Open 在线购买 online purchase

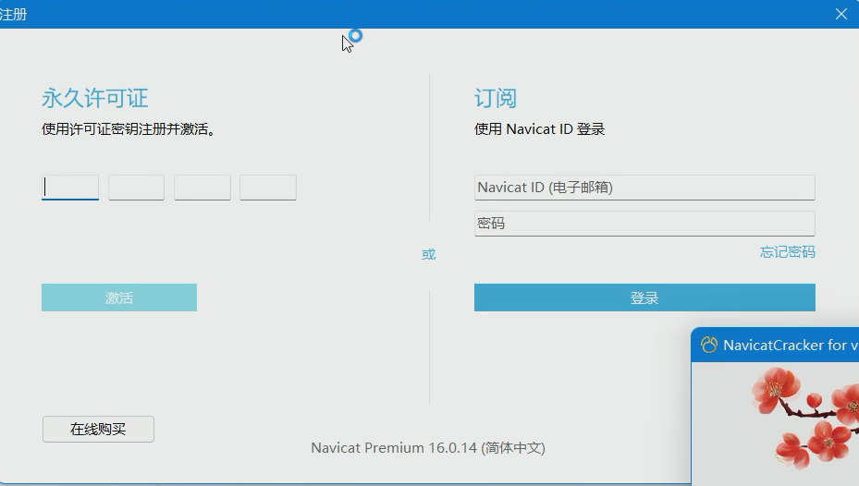[x=98, y=429]
